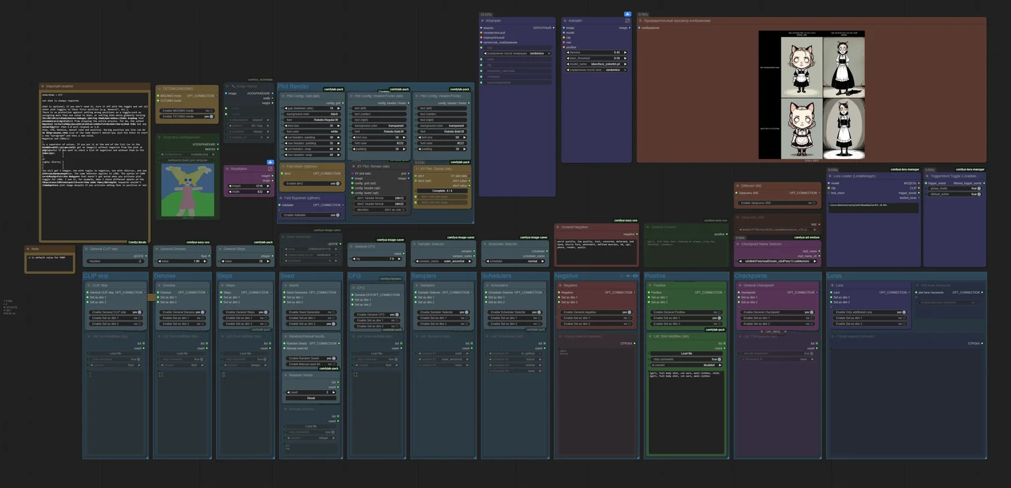The width and height of the screenshot is (1011, 488).
Task: Open the font Roboto-Regular.ttf dropdown in Plot Config: Grid
Action: pos(311,120)
